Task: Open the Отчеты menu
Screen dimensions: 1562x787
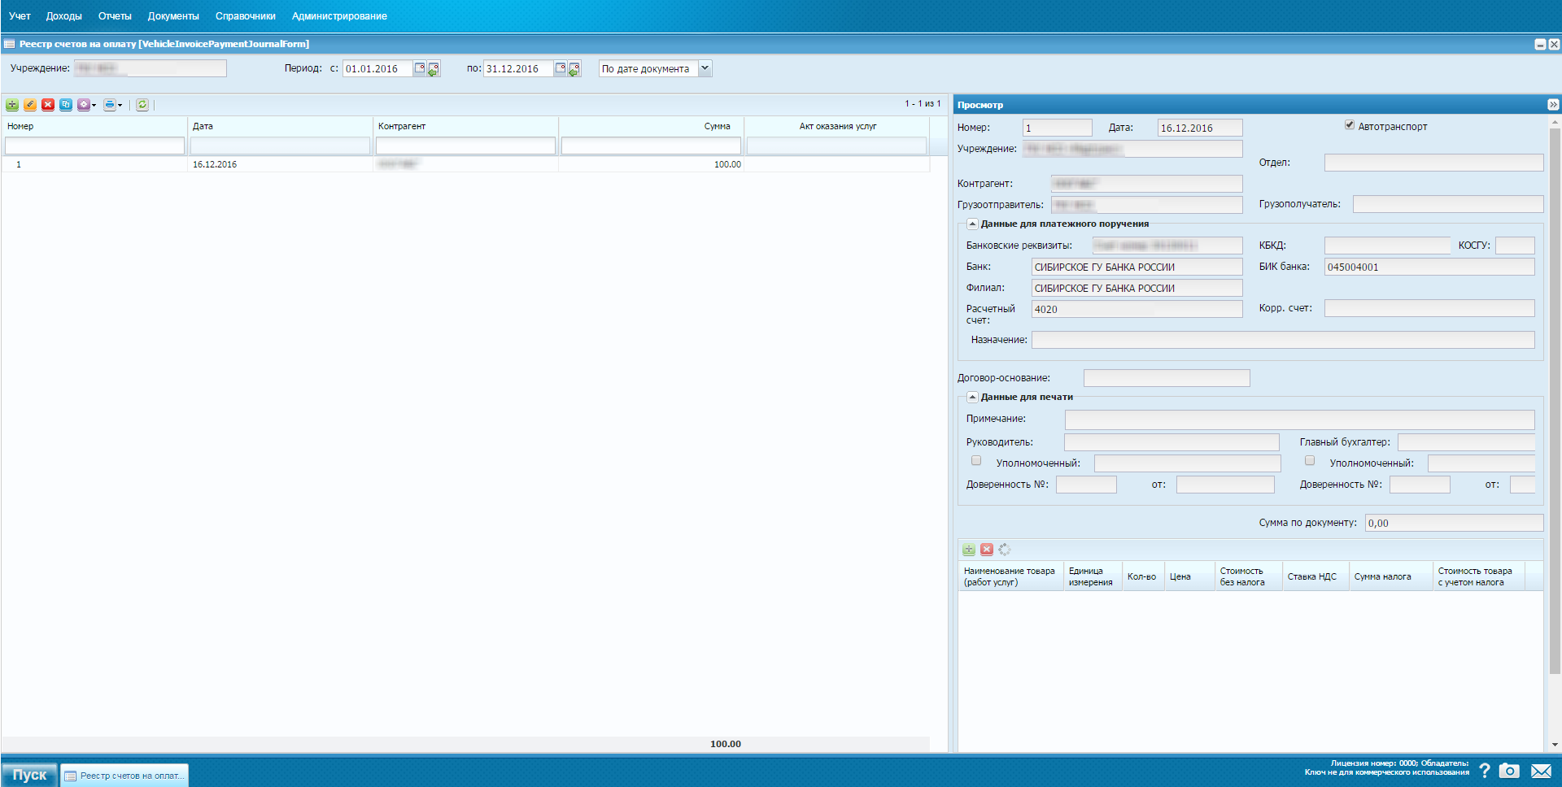Action: click(x=115, y=16)
